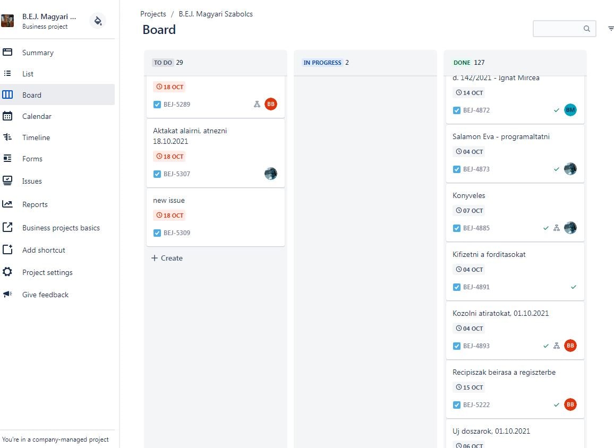Click the BB assignee avatar on BEJ-4893
Screen dimensions: 614x448
point(570,346)
